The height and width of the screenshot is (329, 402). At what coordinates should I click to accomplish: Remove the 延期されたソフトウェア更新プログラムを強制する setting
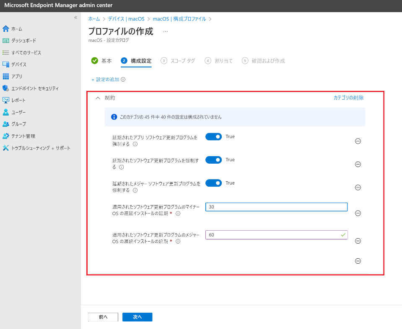click(358, 164)
